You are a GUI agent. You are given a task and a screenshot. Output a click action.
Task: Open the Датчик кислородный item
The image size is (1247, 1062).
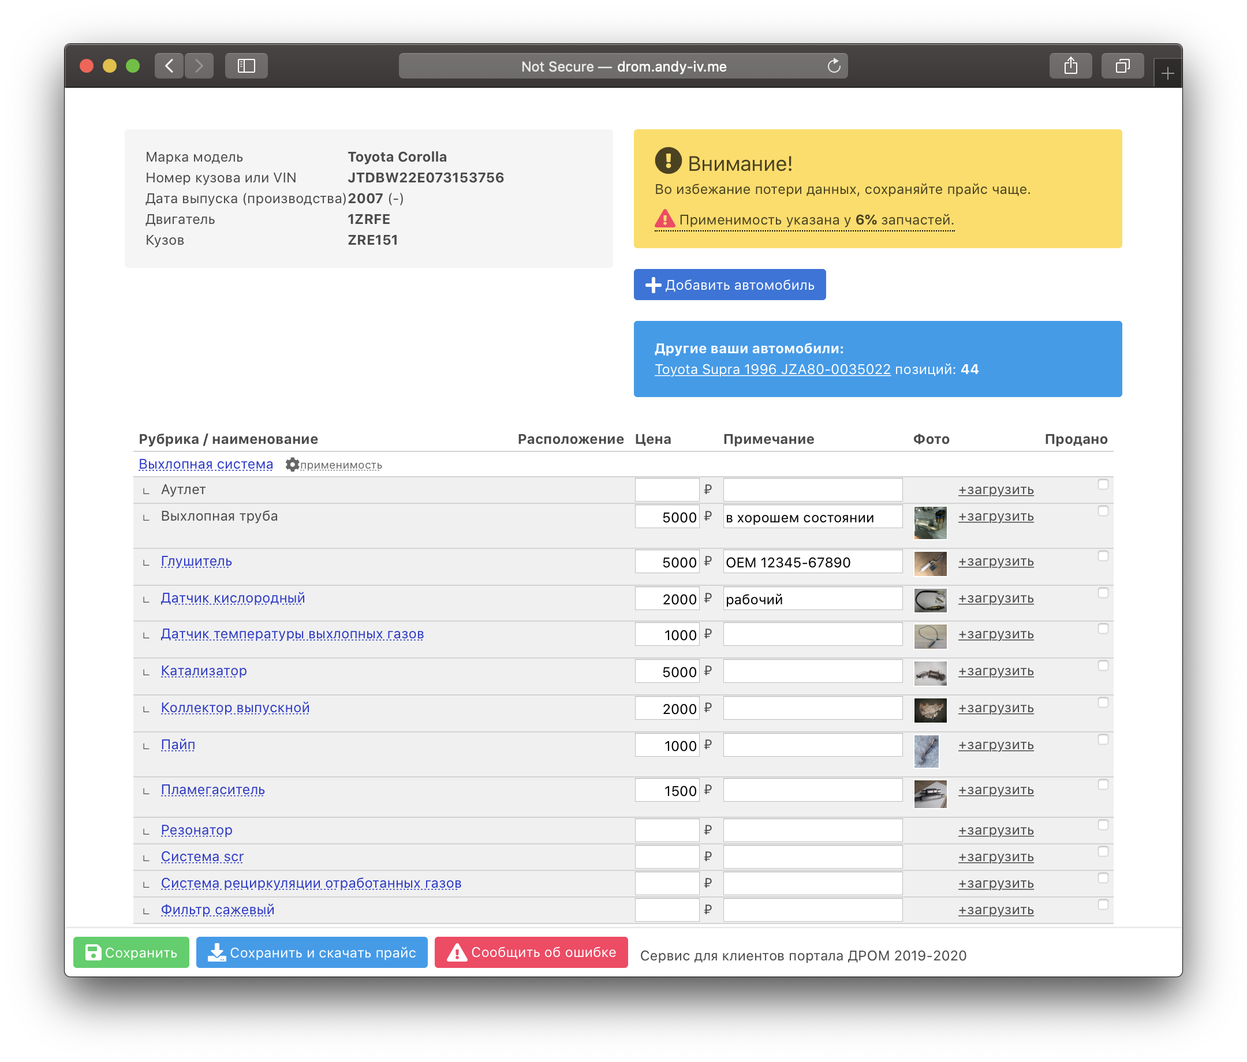(232, 598)
